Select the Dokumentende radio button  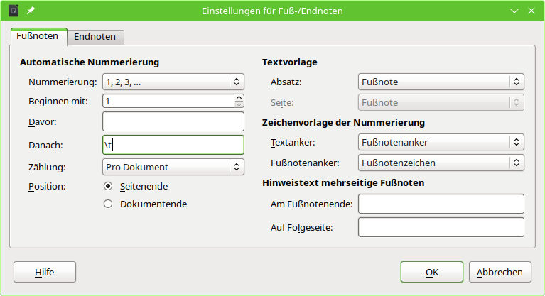[108, 204]
